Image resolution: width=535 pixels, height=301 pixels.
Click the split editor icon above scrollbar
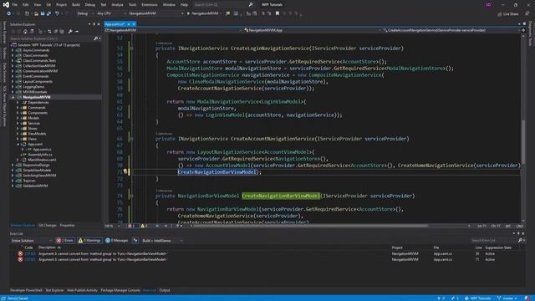[524, 30]
